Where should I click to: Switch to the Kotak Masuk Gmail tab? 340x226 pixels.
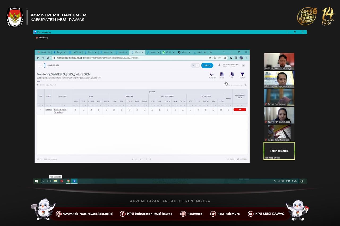tap(43, 52)
